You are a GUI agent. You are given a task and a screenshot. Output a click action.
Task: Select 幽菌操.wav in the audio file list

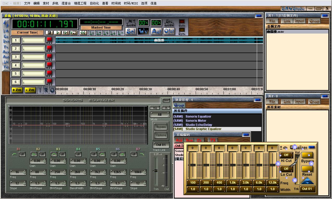[x=297, y=32]
